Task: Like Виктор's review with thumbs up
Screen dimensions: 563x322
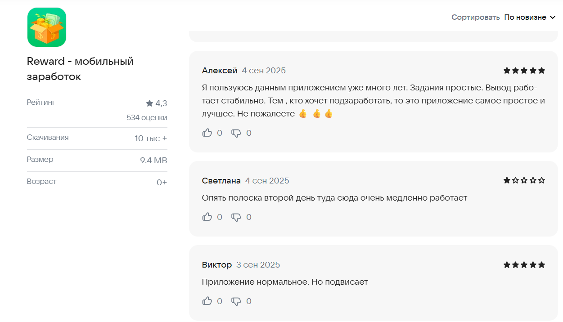Action: click(207, 301)
